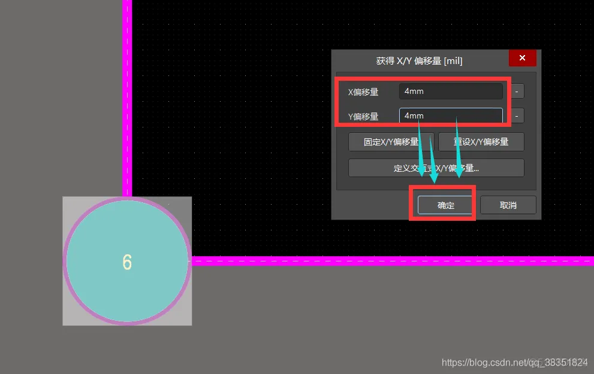Screen dimensions: 594x374
Task: Click the magenta horizontal board outline track
Action: (393, 261)
